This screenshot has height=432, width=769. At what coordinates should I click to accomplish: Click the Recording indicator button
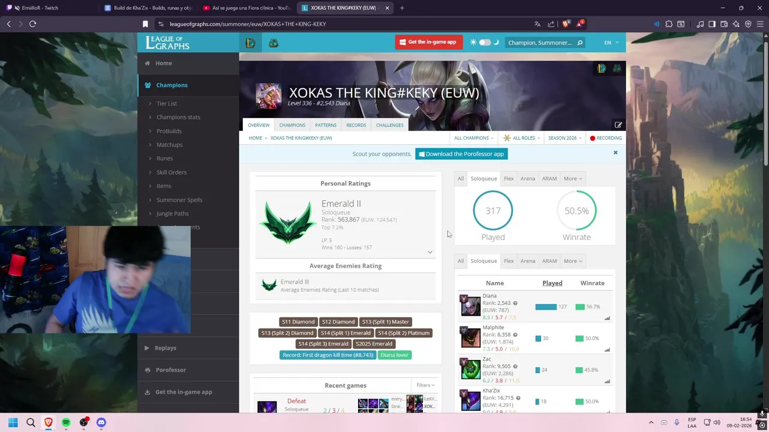point(606,138)
